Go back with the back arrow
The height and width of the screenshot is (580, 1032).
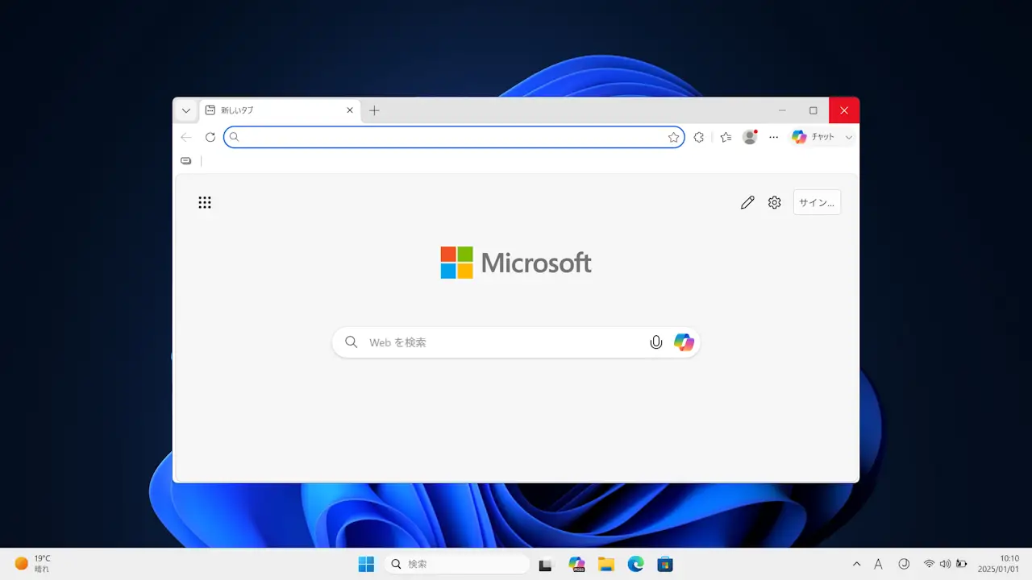[x=186, y=137]
